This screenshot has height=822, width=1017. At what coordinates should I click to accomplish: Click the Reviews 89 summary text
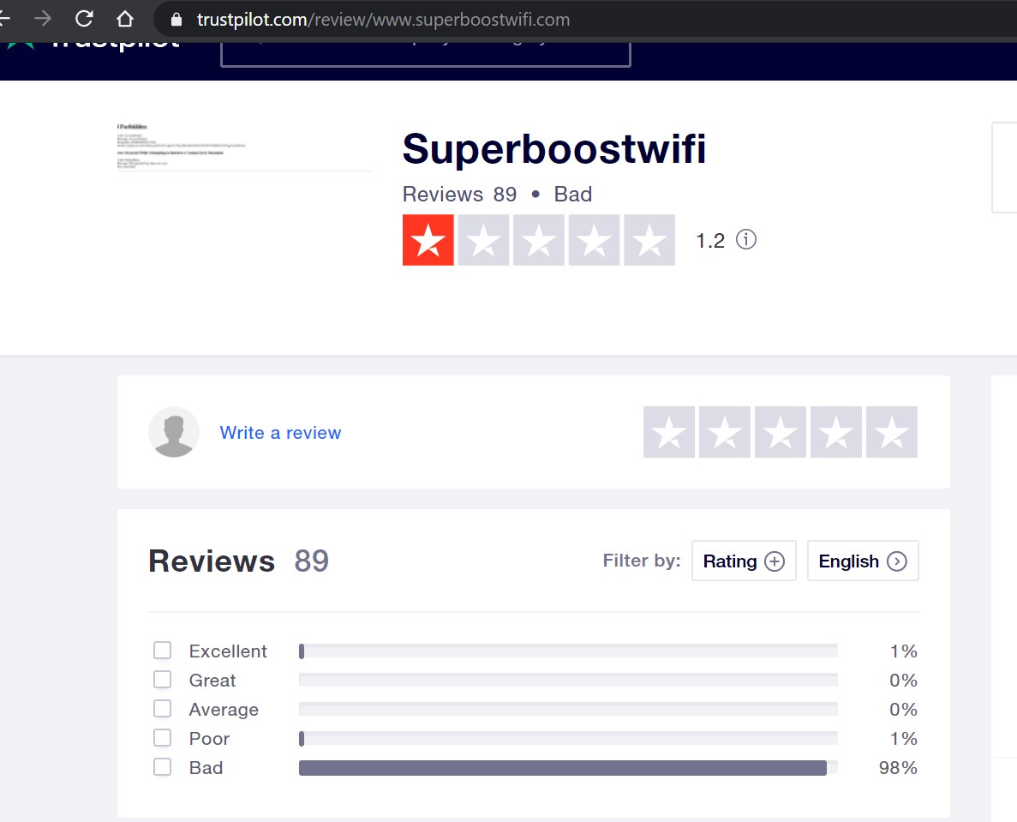tap(459, 194)
